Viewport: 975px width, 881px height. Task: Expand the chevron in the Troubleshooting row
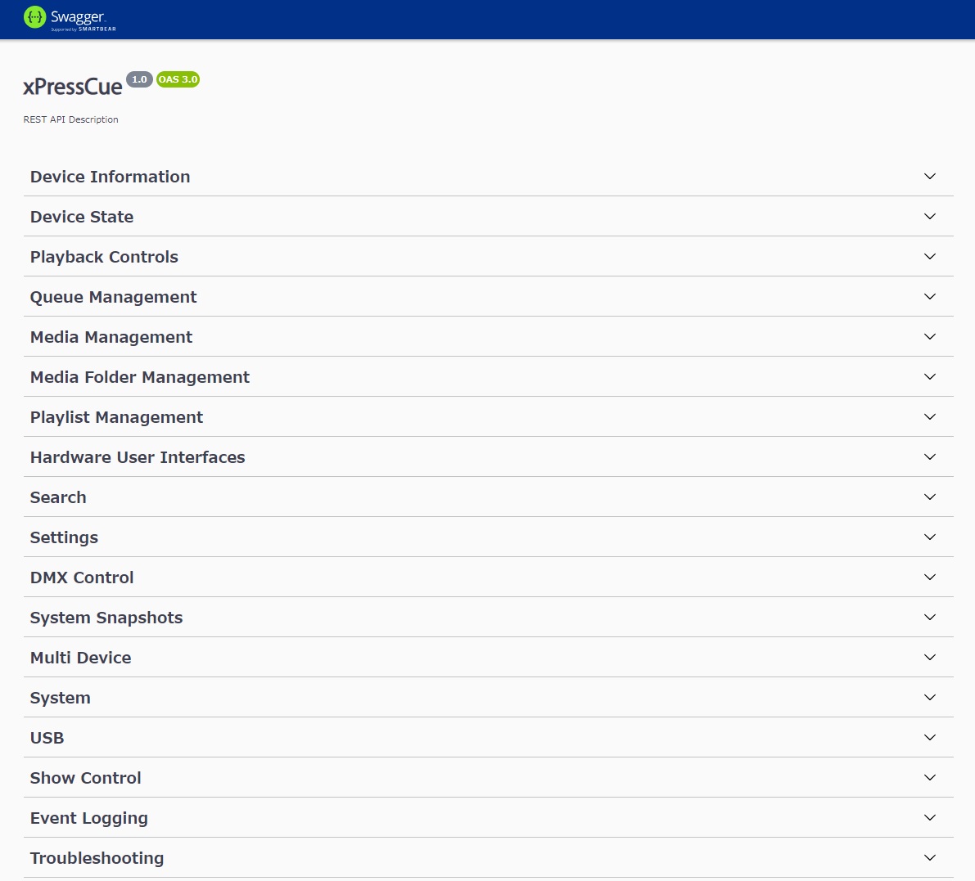tap(930, 858)
